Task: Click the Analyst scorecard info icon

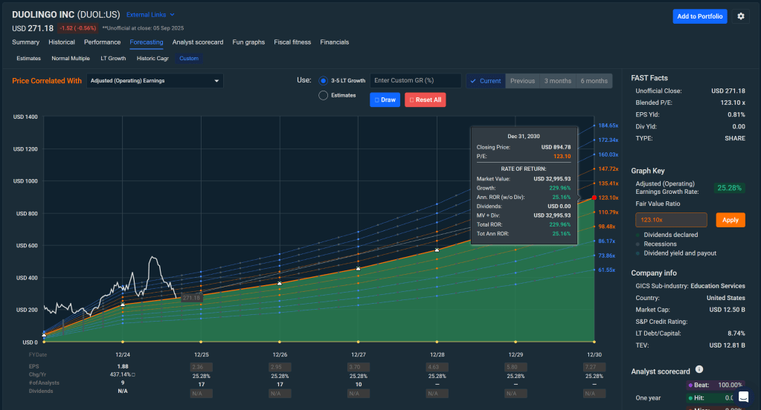Action: 699,370
